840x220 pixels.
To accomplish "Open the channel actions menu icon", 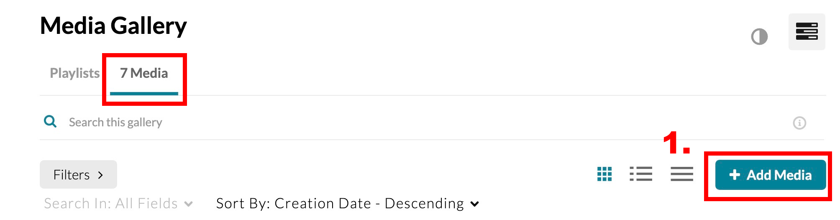I will pos(807,32).
